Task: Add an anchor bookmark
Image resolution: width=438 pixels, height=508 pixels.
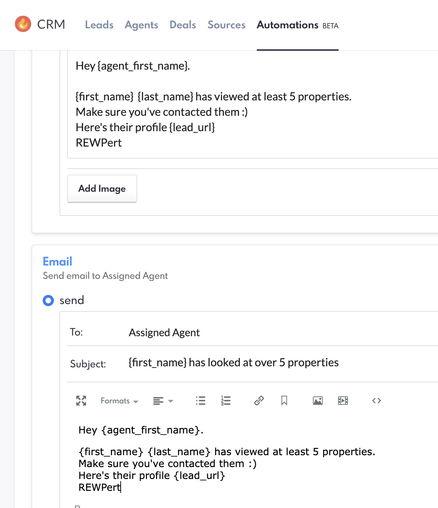Action: [x=284, y=401]
